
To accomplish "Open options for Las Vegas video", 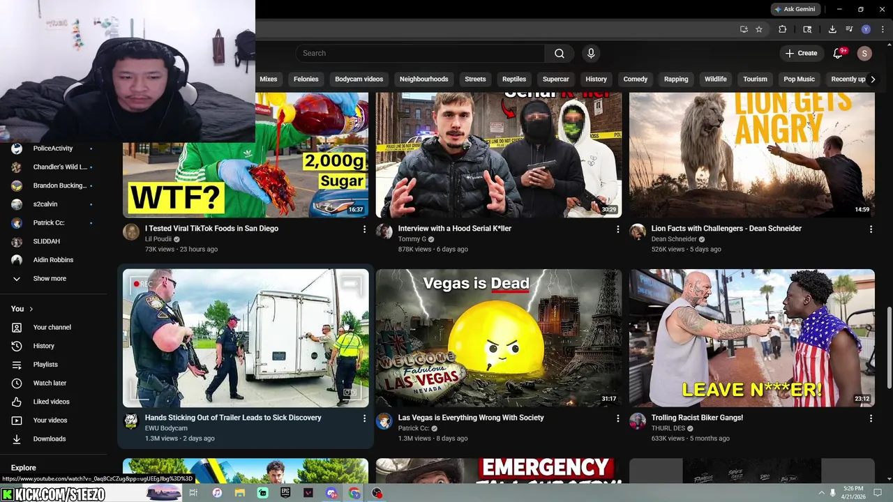I will tap(617, 418).
